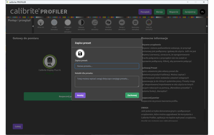Click the Calibrite Display Plus HL device icon
This screenshot has height=135, width=214.
pos(50,62)
